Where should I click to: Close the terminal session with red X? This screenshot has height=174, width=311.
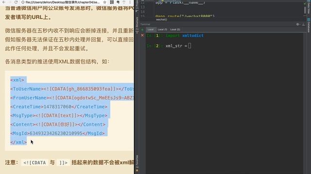pos(142,35)
